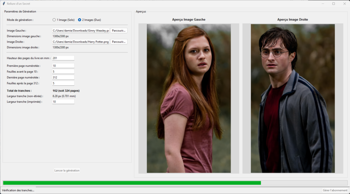Screen dimensions: 350x194
Task: Click the 'Mode de génération' label
Action: click(20, 20)
